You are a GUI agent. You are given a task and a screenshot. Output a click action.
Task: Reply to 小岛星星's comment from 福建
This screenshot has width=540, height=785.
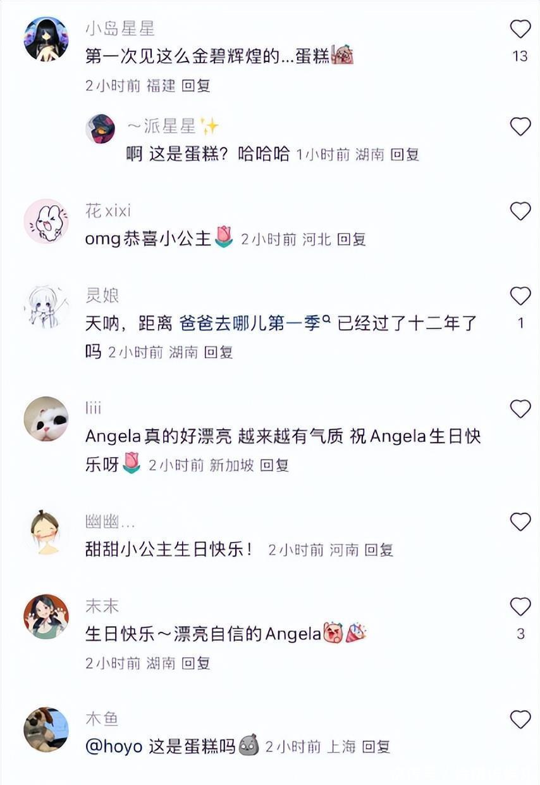196,85
